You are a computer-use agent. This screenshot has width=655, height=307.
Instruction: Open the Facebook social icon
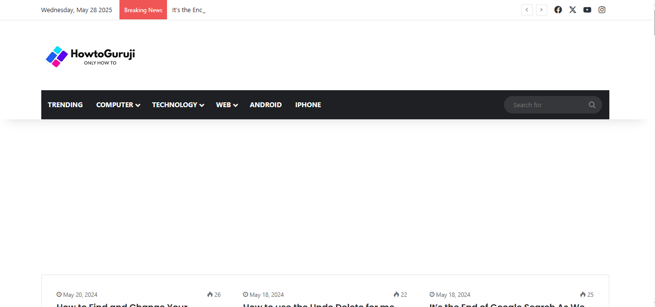click(558, 10)
